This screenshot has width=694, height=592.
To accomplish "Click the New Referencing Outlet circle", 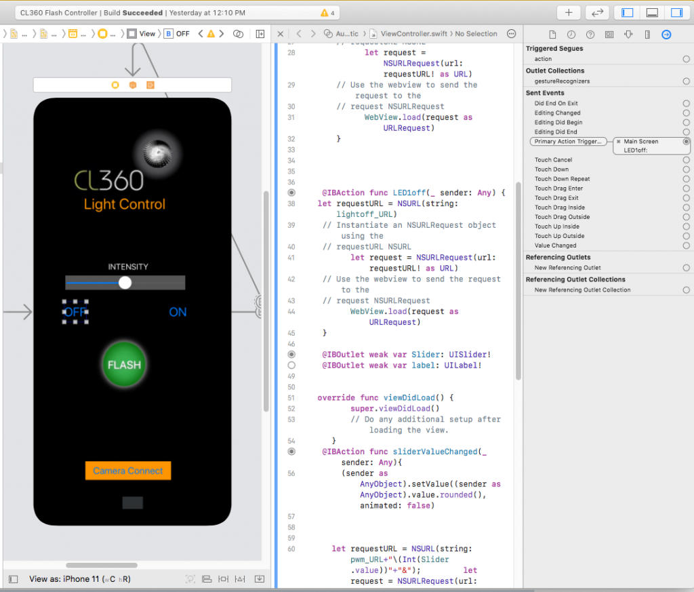I will (x=686, y=268).
